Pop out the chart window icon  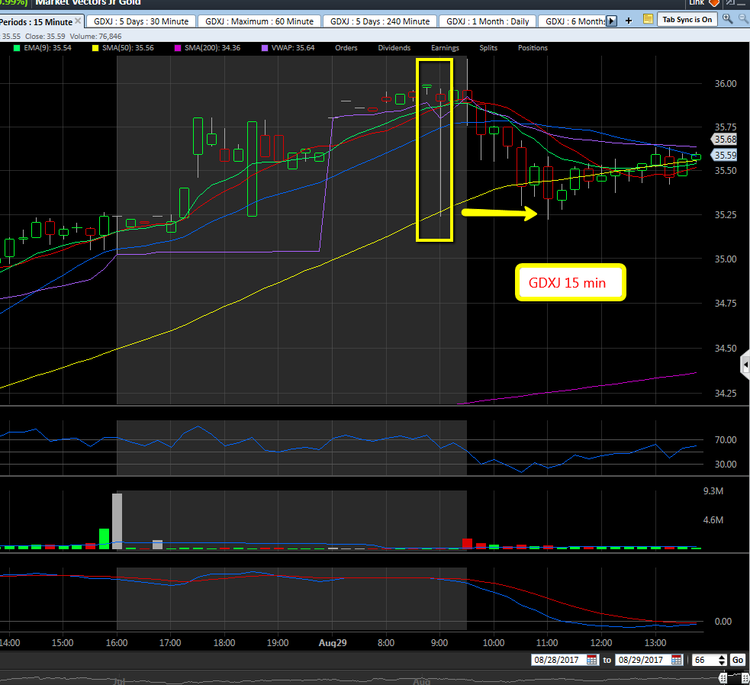click(730, 4)
